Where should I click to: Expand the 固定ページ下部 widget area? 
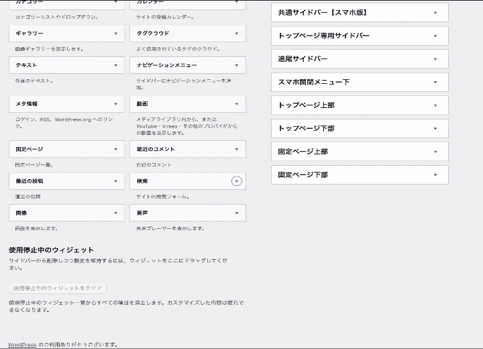[360, 174]
